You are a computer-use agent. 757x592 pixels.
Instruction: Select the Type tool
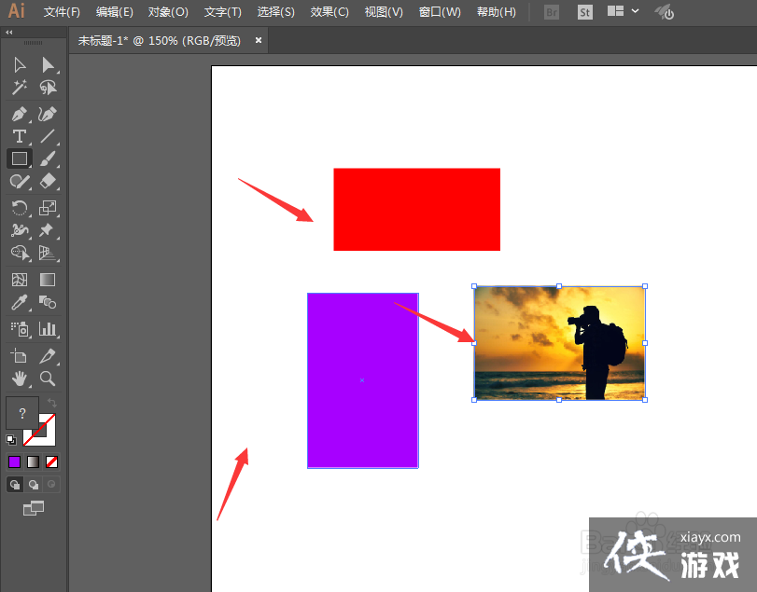point(19,136)
